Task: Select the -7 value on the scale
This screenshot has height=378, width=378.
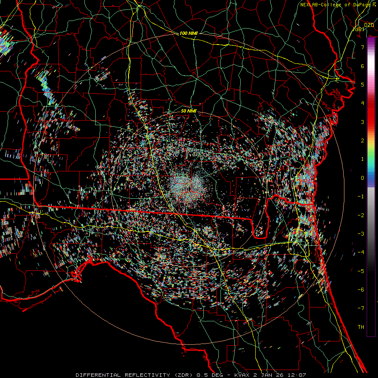Action: [361, 308]
